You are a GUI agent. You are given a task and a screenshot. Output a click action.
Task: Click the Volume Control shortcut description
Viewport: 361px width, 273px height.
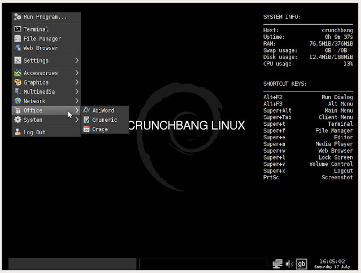[331, 164]
